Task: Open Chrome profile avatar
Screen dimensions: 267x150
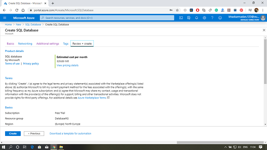Action: pos(256,10)
